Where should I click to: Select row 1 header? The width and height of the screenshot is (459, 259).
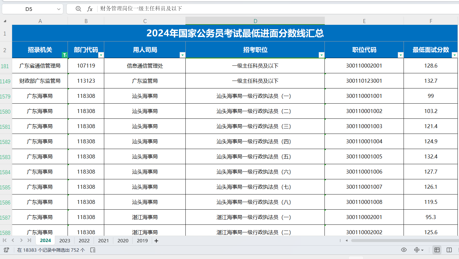pyautogui.click(x=5, y=33)
